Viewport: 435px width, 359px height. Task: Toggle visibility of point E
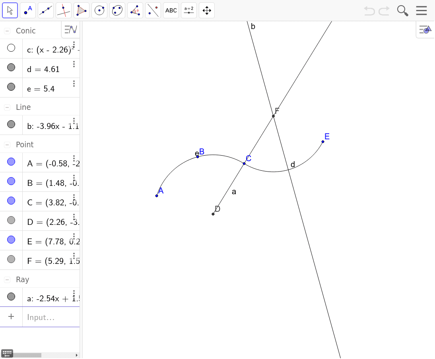(x=11, y=240)
